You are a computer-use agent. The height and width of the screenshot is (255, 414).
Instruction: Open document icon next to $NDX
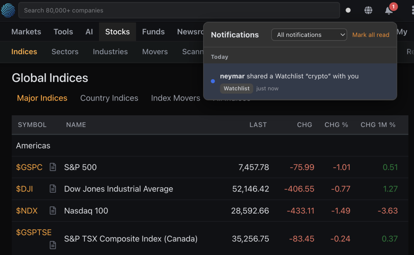(x=53, y=210)
